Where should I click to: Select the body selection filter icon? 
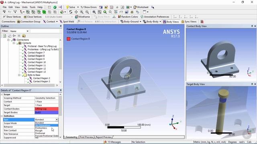point(44,12)
